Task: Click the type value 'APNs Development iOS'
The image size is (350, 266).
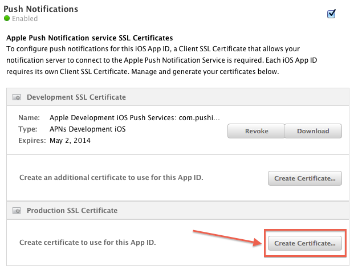Action: tap(88, 129)
